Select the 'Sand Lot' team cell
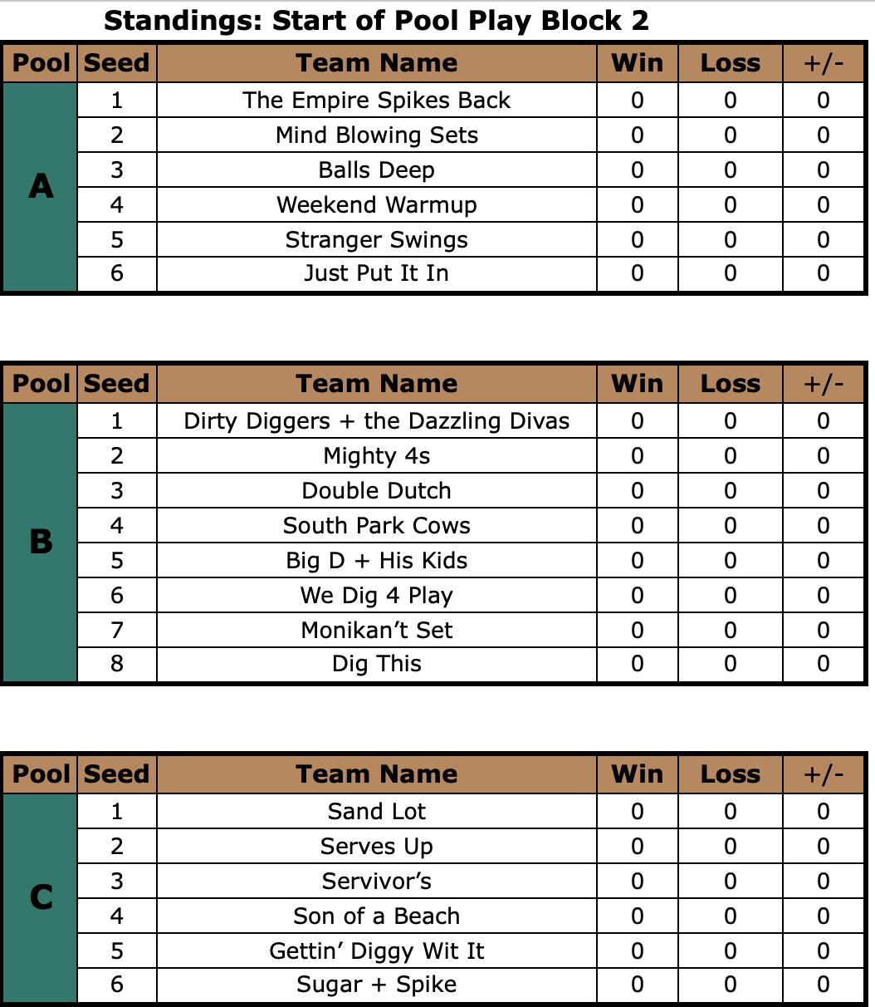 (376, 812)
